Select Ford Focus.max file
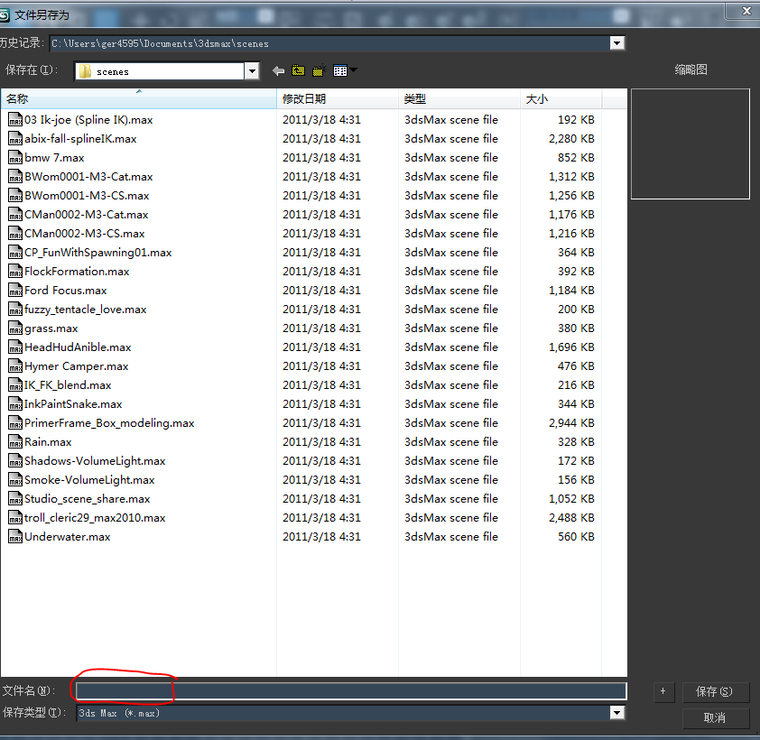760x740 pixels. coord(65,291)
